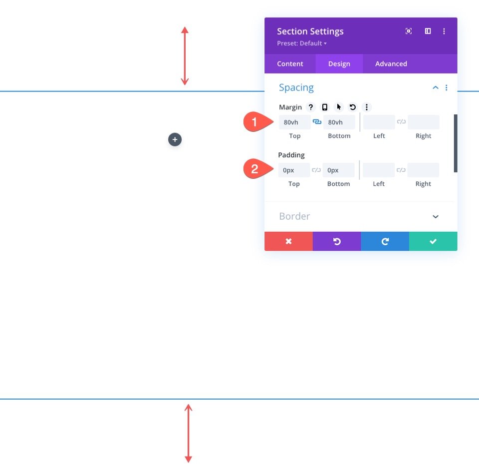Viewport: 479px width, 470px height.
Task: Discard changes with red X button
Action: coord(289,241)
